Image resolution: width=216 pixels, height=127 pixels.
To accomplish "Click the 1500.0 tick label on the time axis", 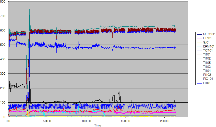I will click(x=125, y=121).
